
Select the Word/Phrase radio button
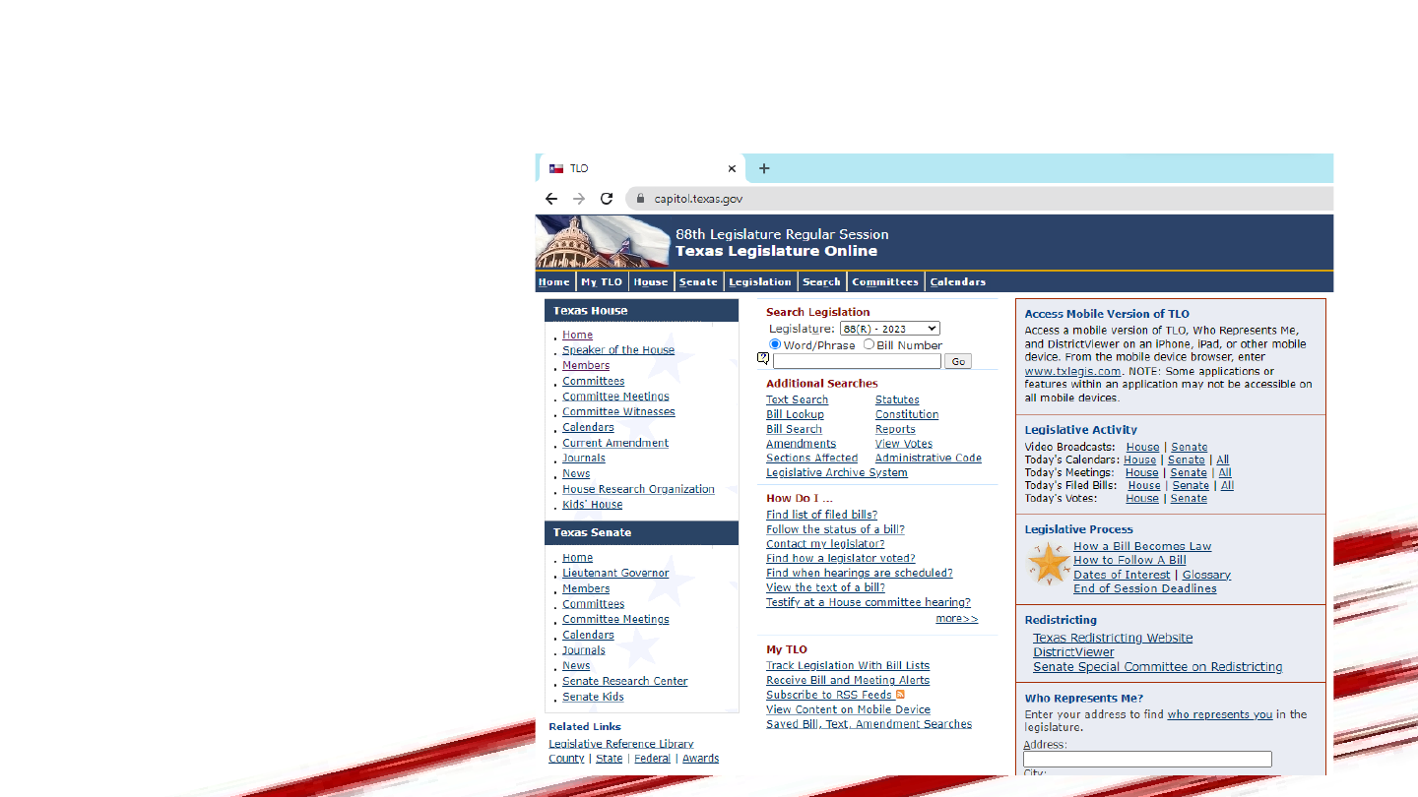(x=775, y=344)
